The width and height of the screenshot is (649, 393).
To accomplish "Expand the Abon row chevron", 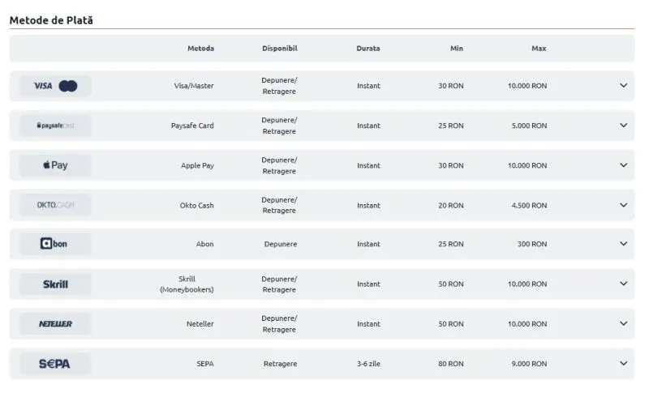I will 623,244.
